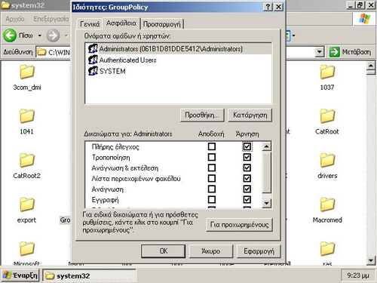
Task: Click the dialog help question mark button
Action: (x=268, y=7)
